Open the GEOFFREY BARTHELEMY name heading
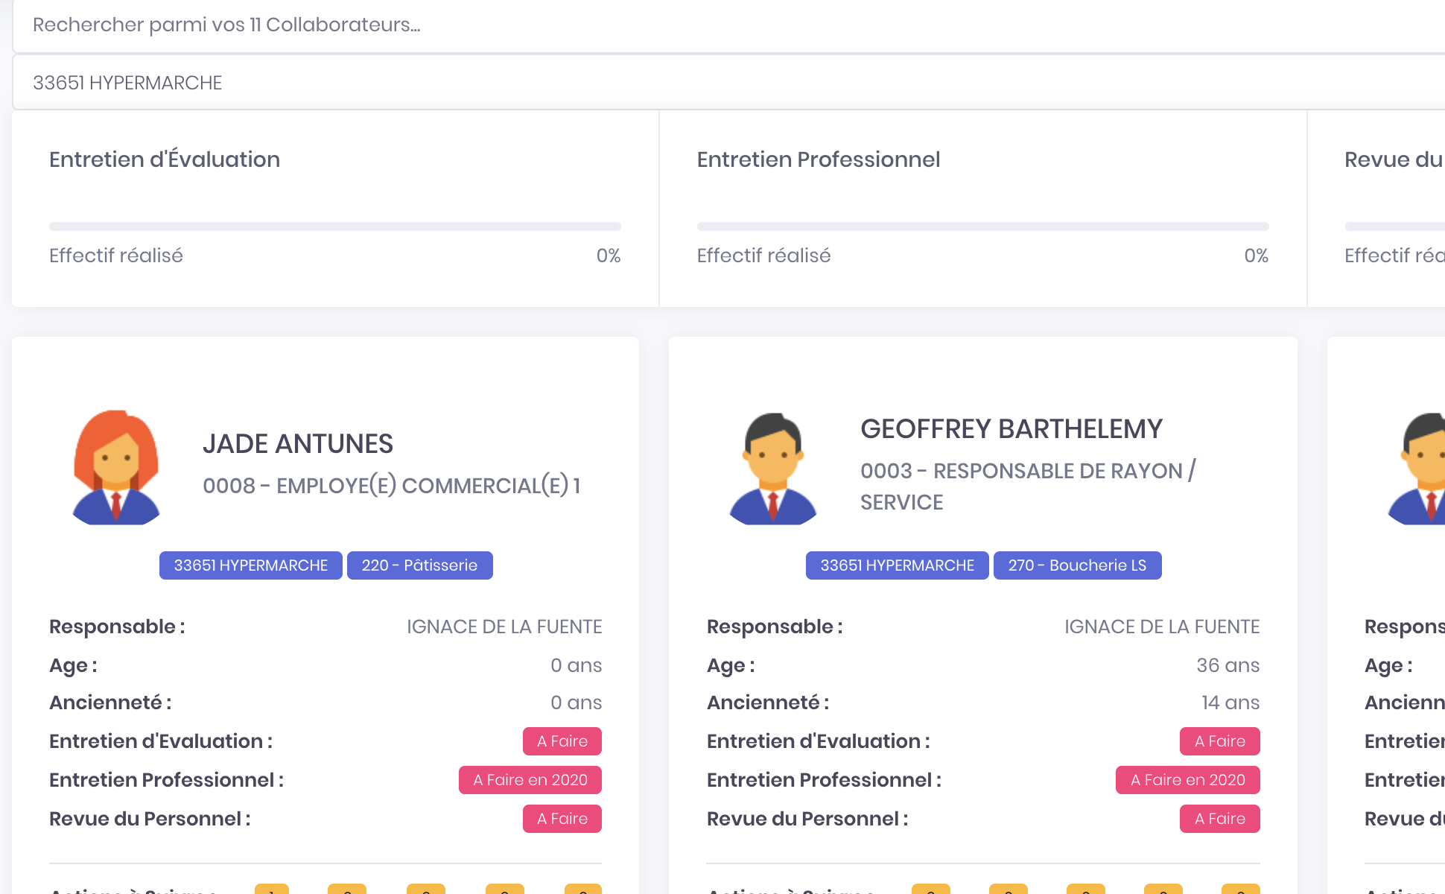The height and width of the screenshot is (894, 1445). point(1011,429)
